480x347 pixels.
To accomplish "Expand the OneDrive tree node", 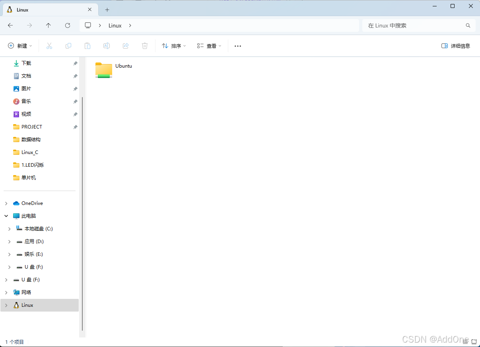I will [x=6, y=203].
